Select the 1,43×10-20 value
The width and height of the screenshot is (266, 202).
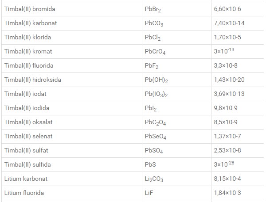229,80
